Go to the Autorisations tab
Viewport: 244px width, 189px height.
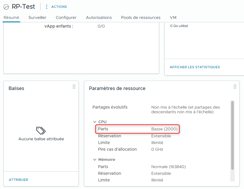pyautogui.click(x=99, y=17)
